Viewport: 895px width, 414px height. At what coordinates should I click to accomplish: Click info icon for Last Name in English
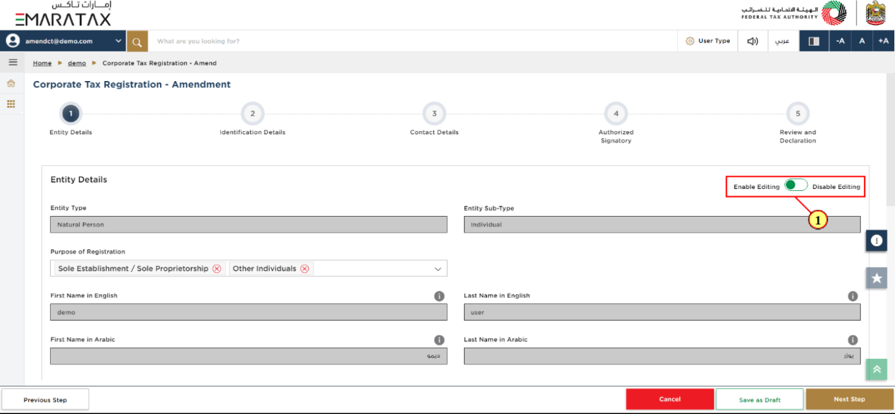[x=853, y=296]
